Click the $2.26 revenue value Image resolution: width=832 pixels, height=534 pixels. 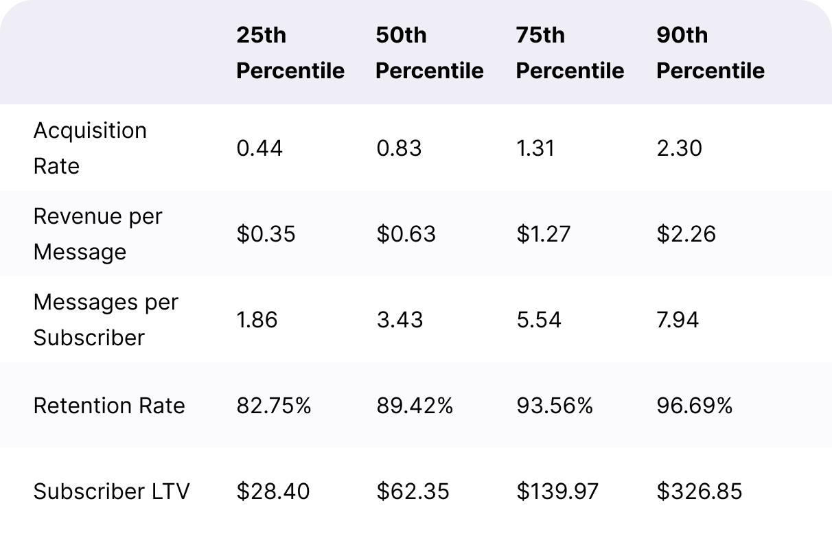[x=686, y=234]
